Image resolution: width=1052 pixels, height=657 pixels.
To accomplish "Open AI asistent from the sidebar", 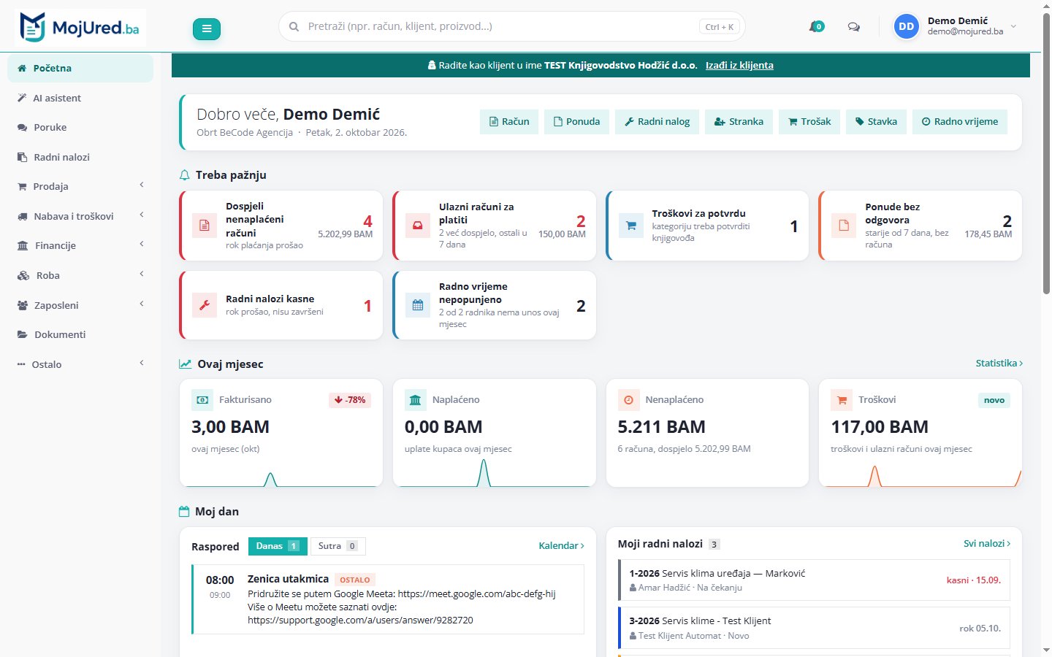I will point(80,98).
